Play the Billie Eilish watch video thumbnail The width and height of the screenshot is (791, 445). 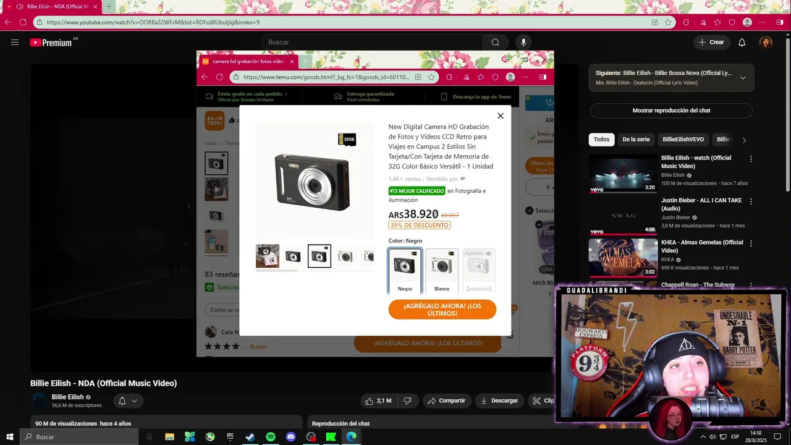click(623, 173)
